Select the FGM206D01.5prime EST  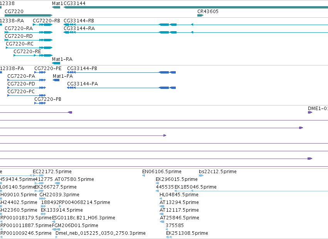click(x=75, y=226)
